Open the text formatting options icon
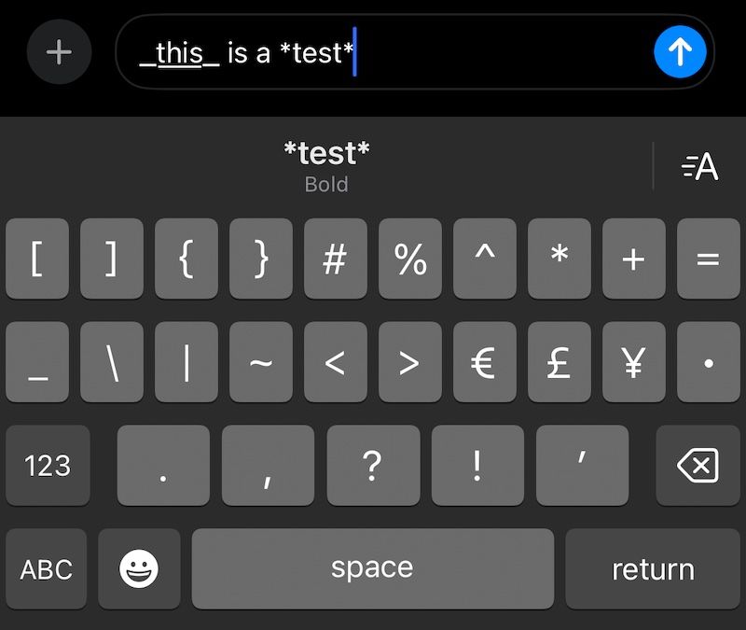The height and width of the screenshot is (630, 746). coord(700,167)
